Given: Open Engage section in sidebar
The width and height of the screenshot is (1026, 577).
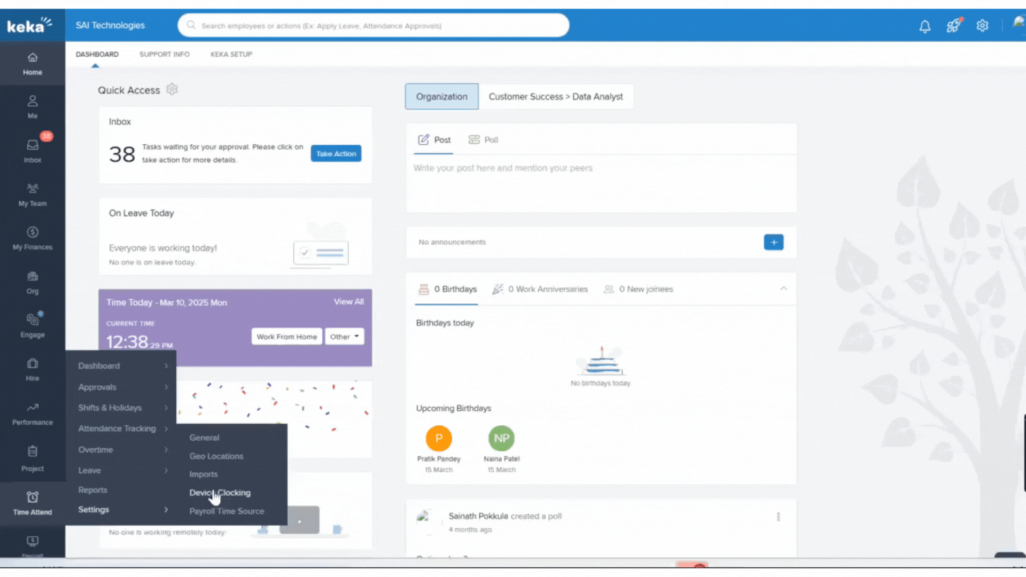Looking at the screenshot, I should pyautogui.click(x=33, y=325).
